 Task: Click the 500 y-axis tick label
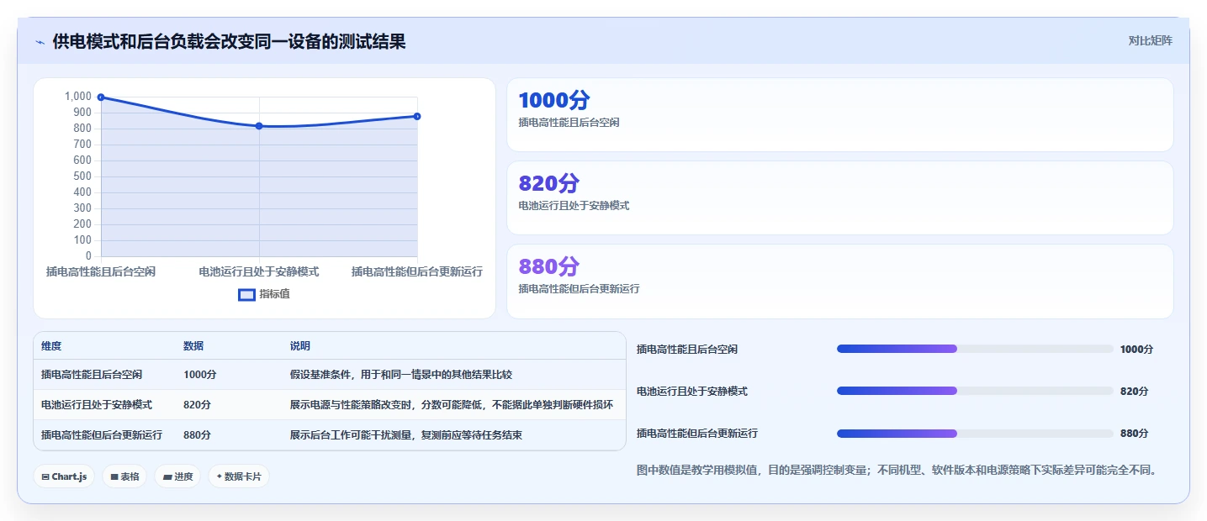click(82, 176)
